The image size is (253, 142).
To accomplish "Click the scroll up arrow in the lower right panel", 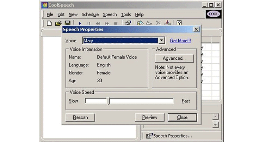I will (x=215, y=116).
